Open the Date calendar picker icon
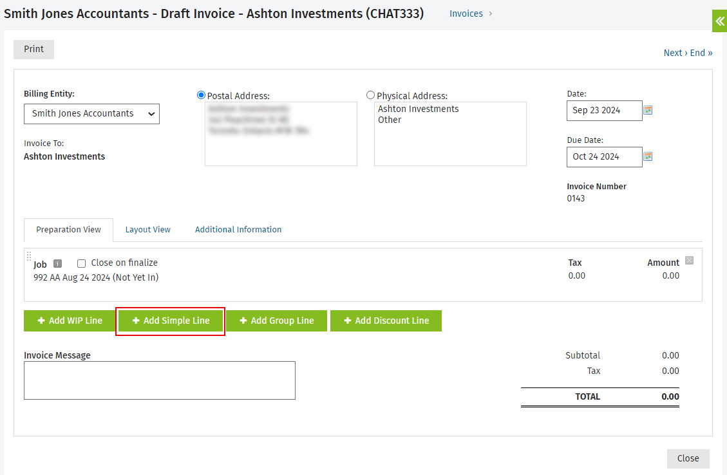727x475 pixels. 648,110
